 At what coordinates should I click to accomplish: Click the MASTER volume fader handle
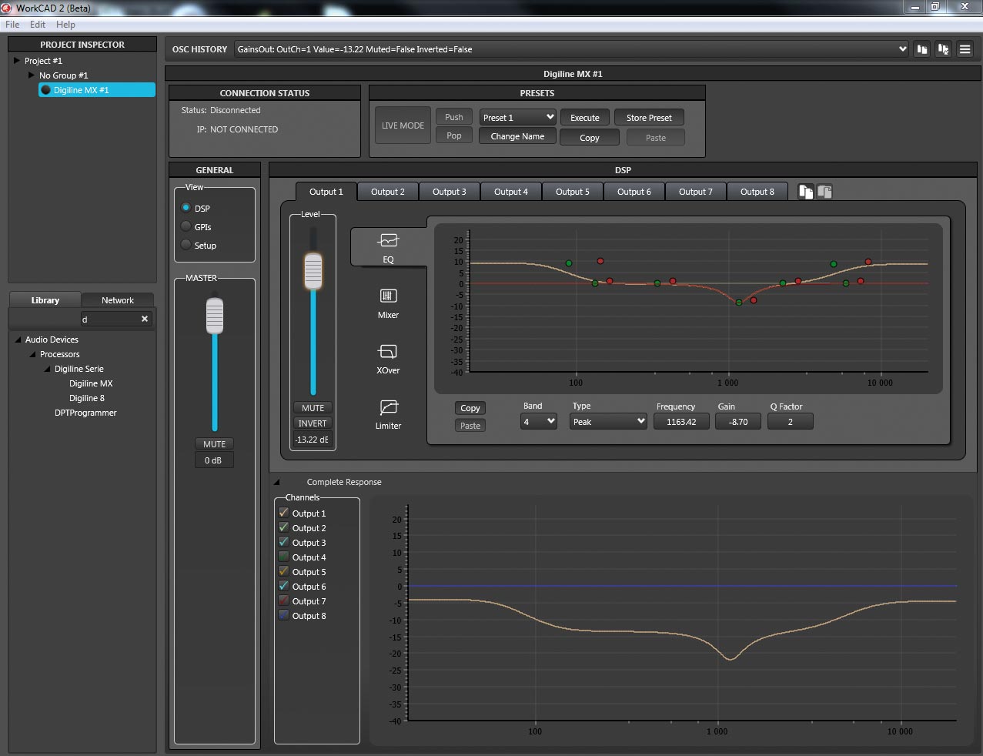pyautogui.click(x=215, y=316)
